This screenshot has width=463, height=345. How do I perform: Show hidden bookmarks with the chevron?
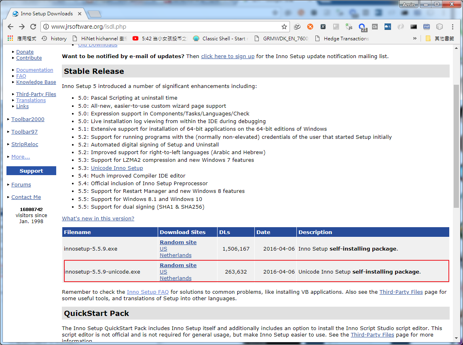pyautogui.click(x=414, y=38)
